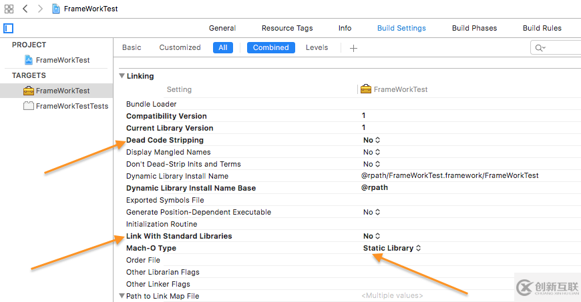Click the FrameWorkTest project file icon
This screenshot has width=581, height=302.
29,60
